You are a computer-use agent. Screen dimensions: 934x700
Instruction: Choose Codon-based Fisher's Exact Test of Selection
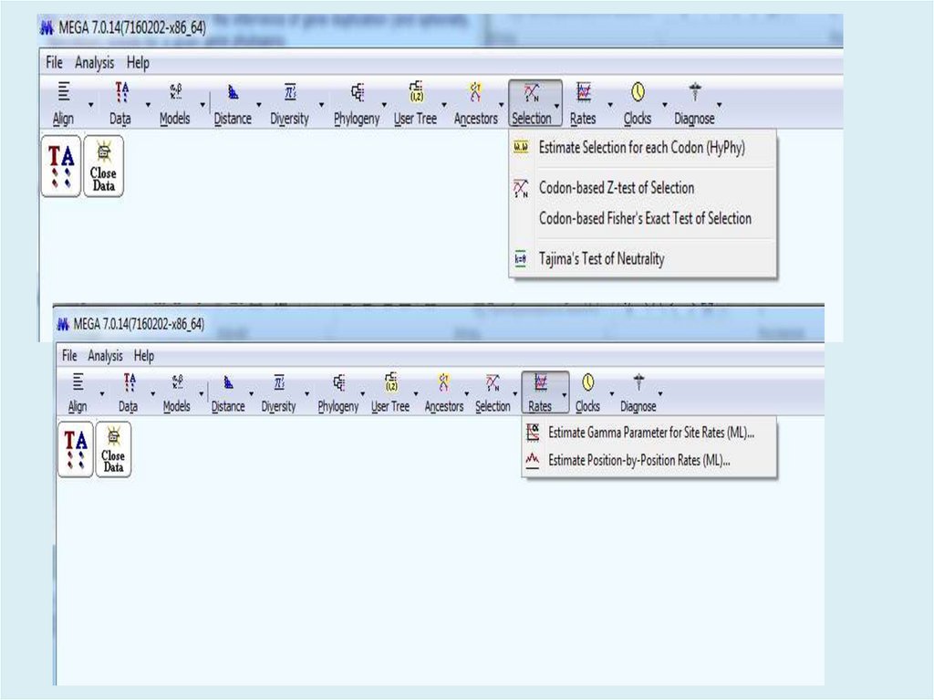coord(643,218)
